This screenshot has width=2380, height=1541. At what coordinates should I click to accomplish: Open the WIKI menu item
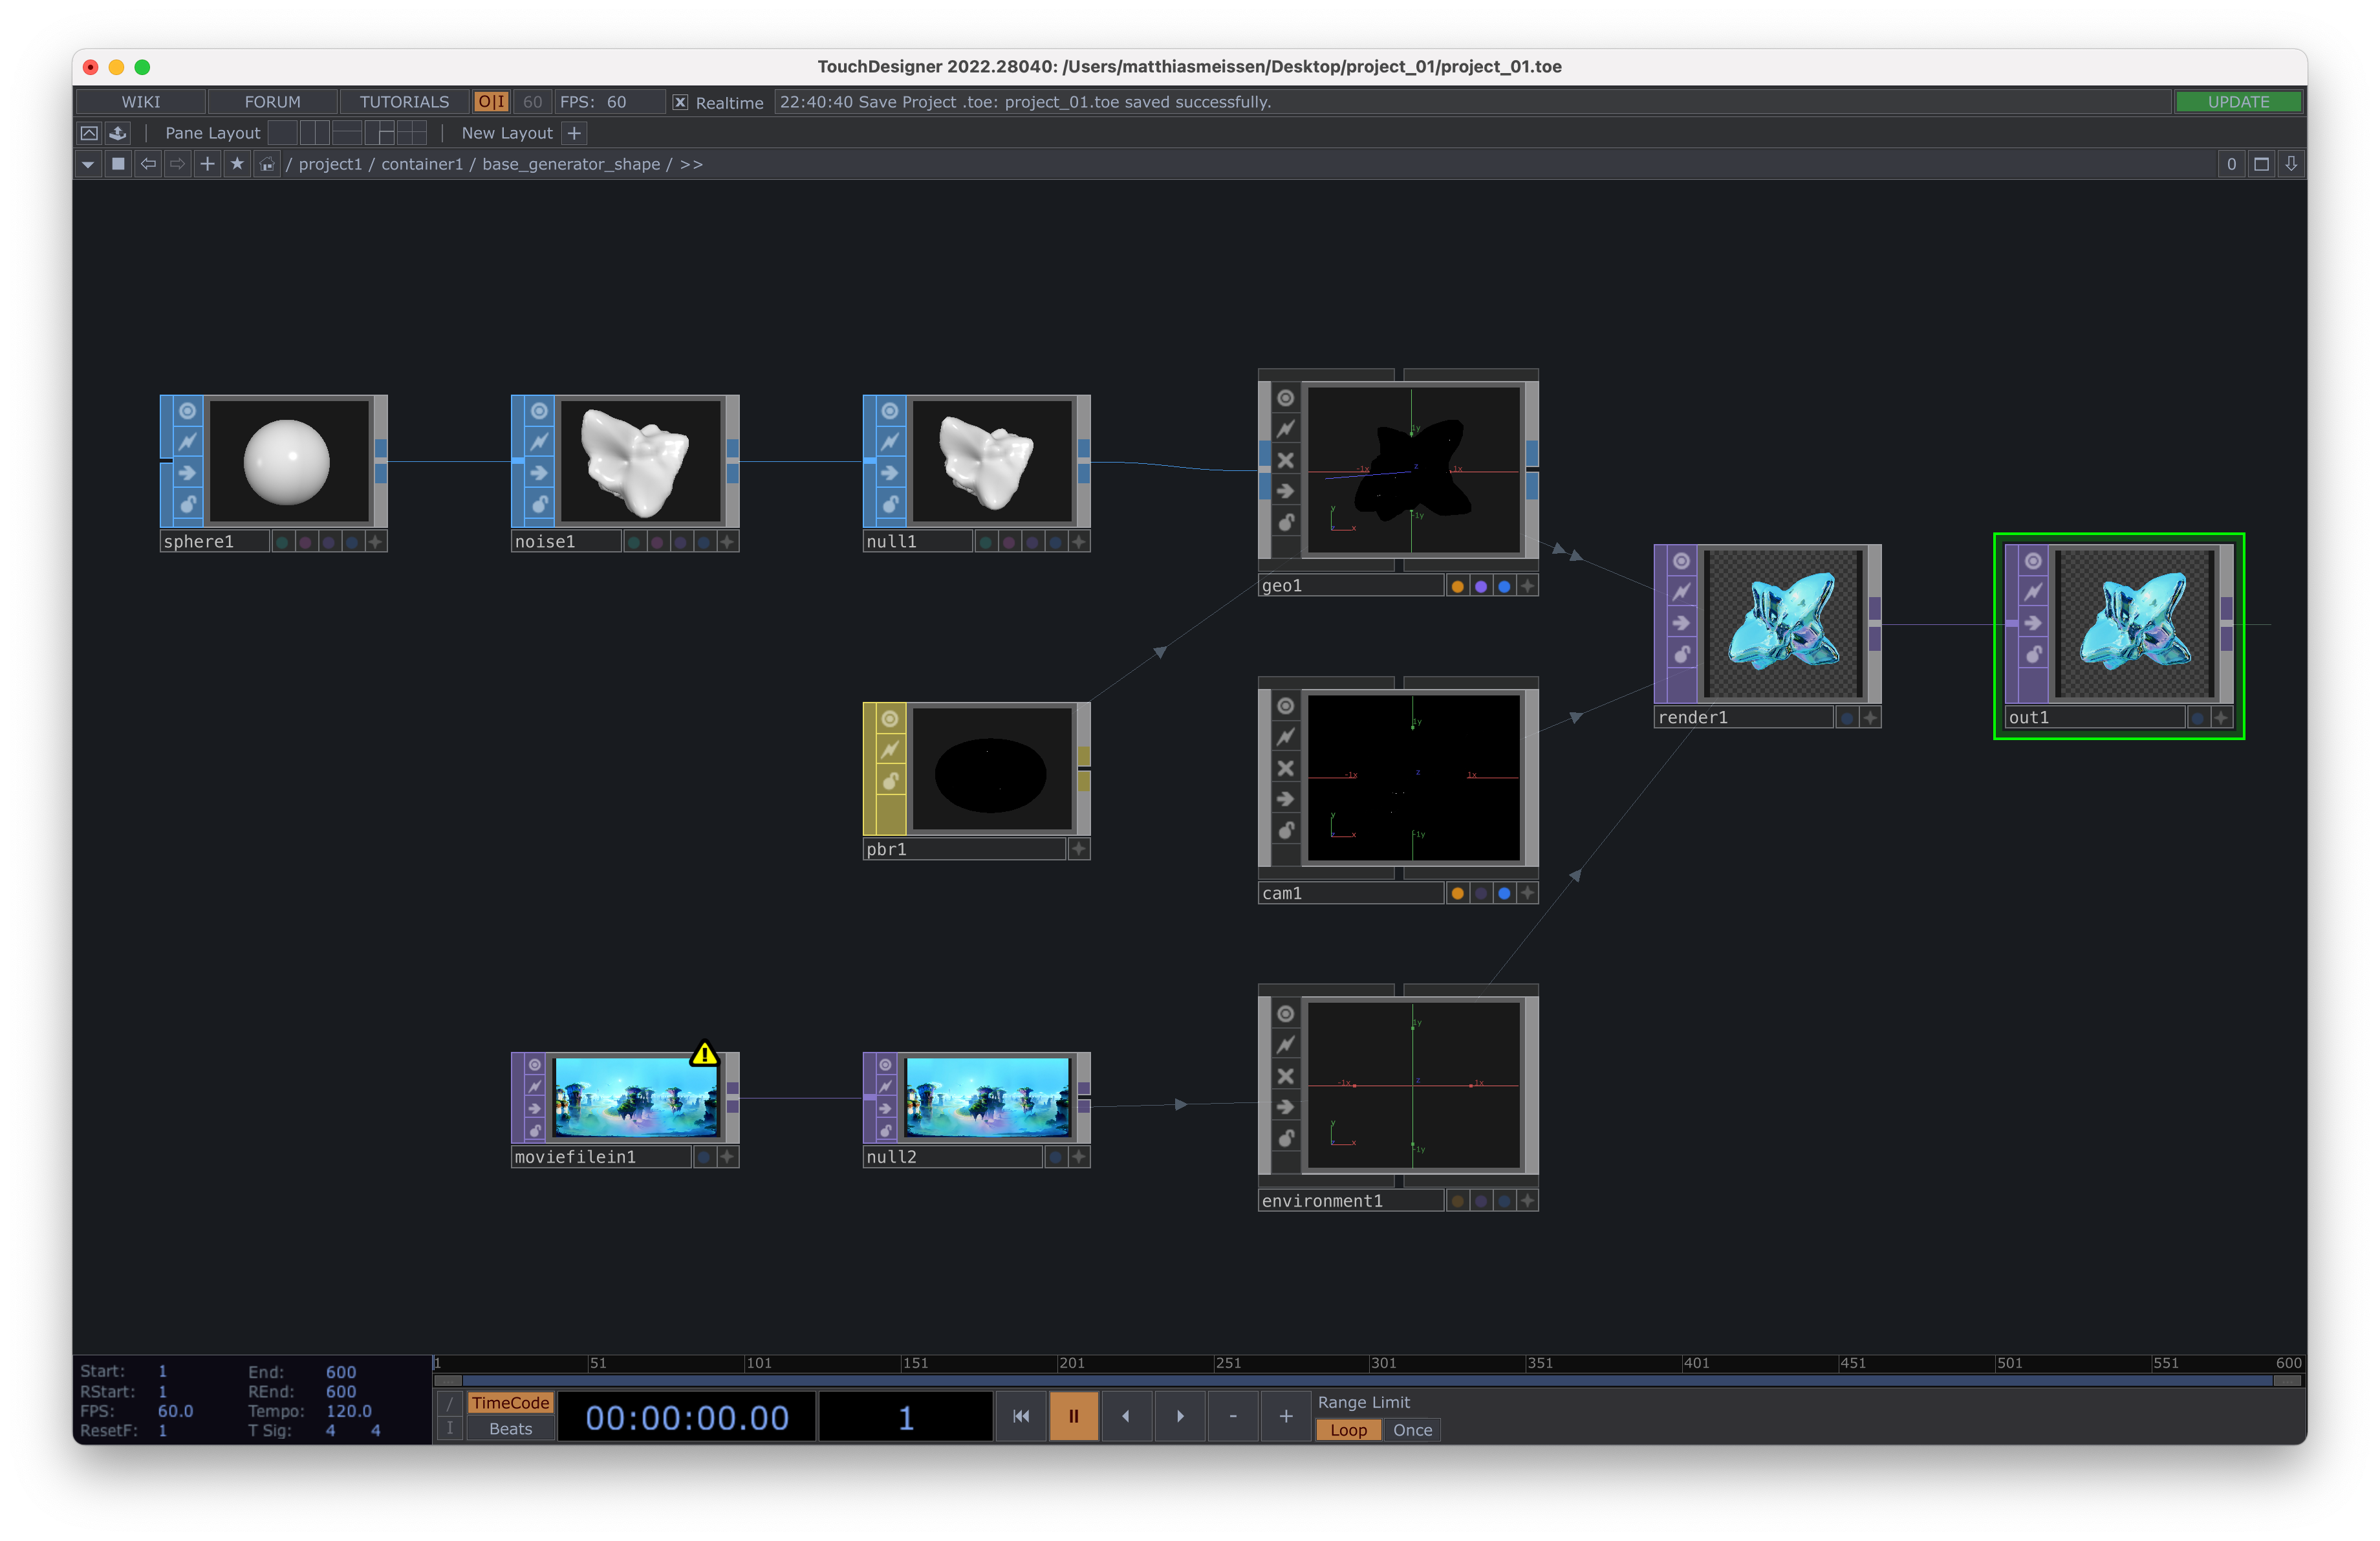[x=141, y=102]
